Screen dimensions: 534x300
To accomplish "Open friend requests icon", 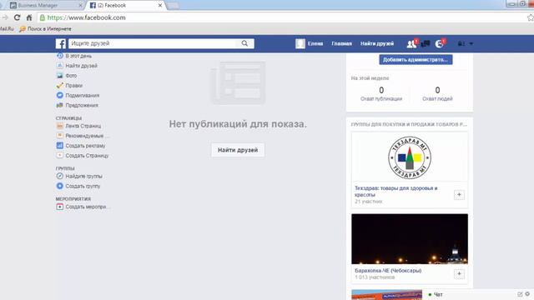I will click(411, 43).
